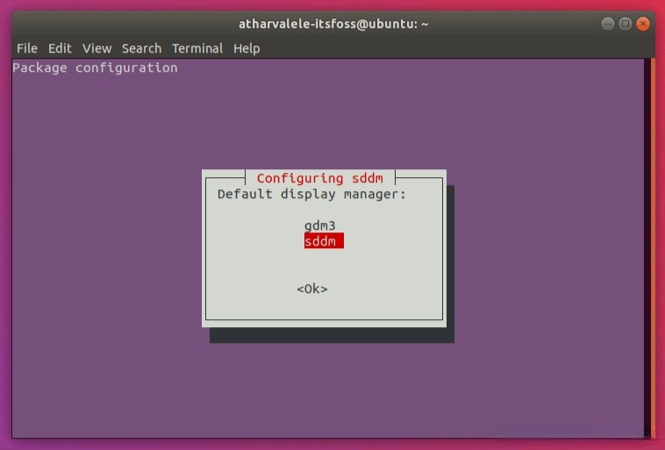The height and width of the screenshot is (450, 665).
Task: Minimize the terminal window
Action: click(x=607, y=24)
